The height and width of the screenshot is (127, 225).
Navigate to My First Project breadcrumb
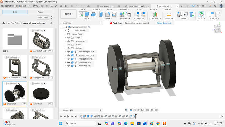[x=14, y=23]
